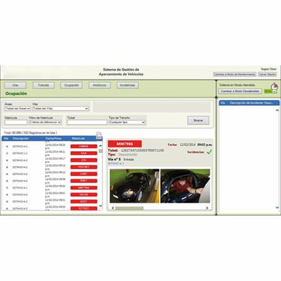
Task: Click the image strip right arrow
Action: (207, 208)
